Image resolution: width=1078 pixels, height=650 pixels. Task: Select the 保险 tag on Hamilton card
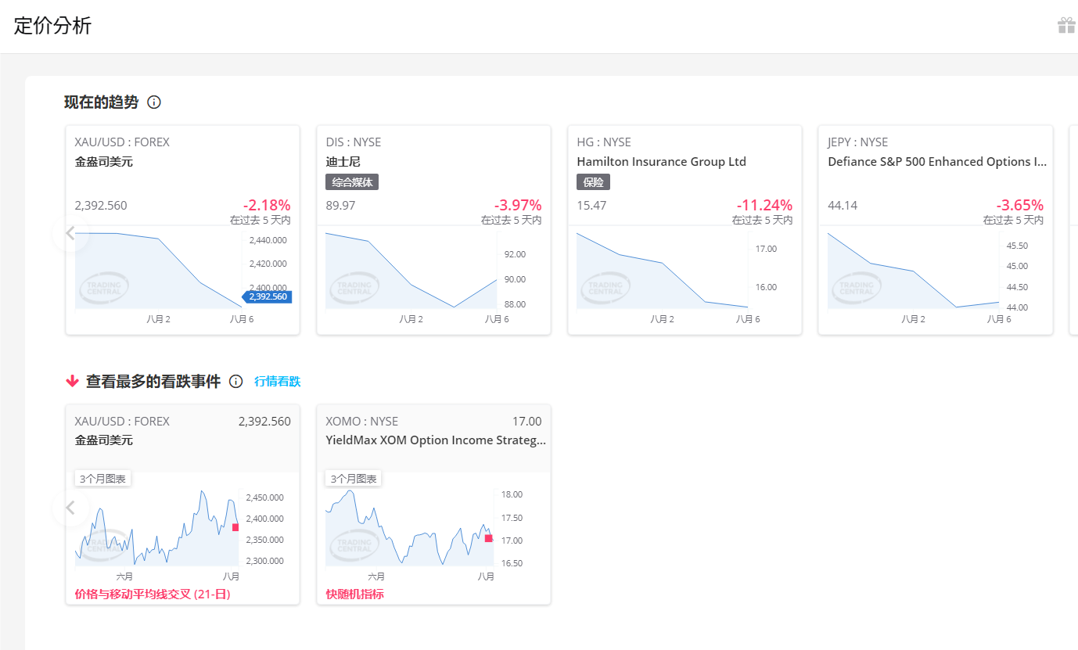click(593, 182)
